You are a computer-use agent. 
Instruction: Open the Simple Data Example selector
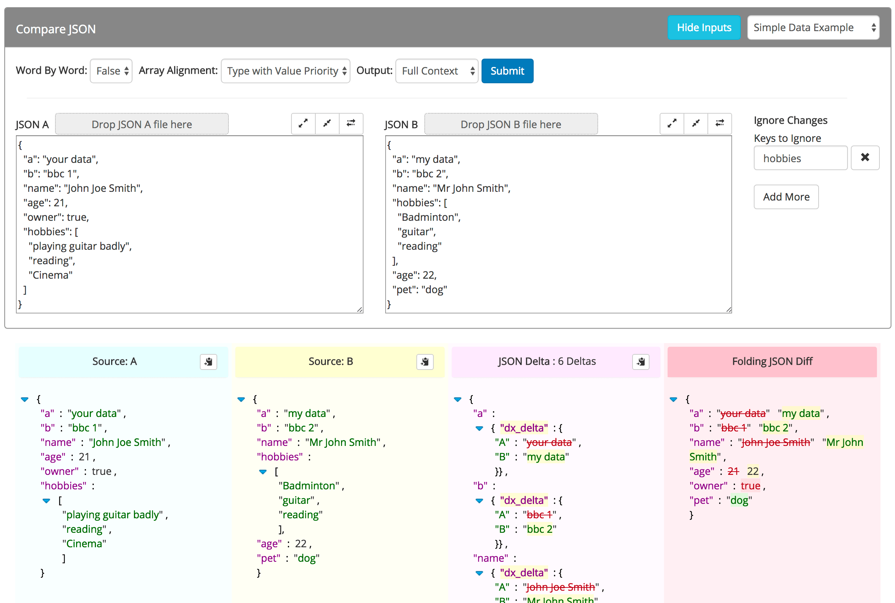(x=813, y=28)
